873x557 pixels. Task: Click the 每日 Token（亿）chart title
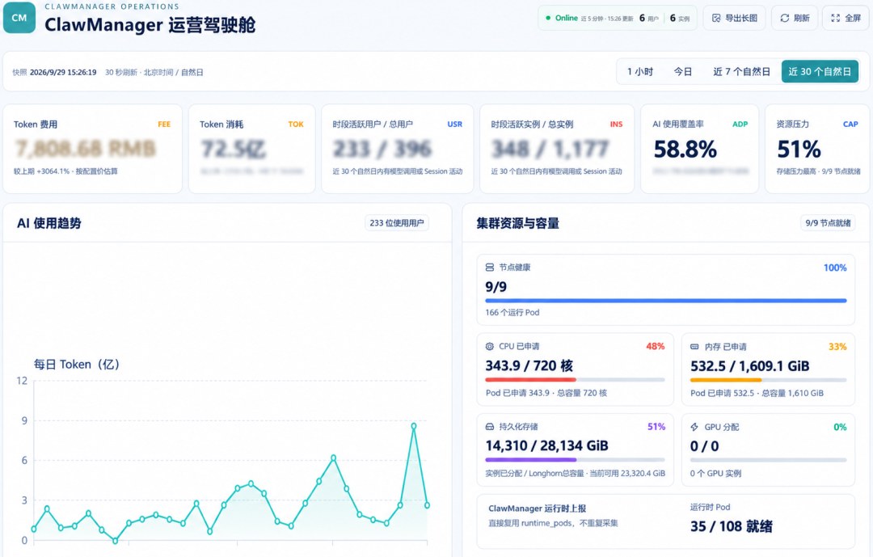[77, 365]
